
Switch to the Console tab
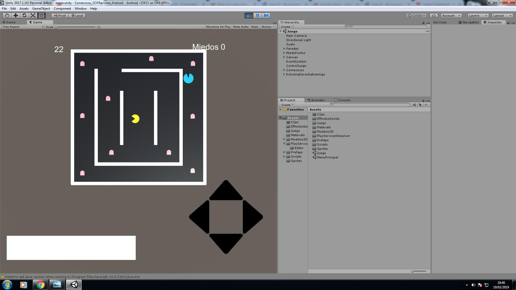click(342, 100)
